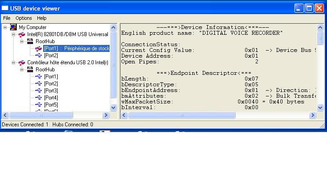Click the second RootHub hub icon

click(x=30, y=70)
